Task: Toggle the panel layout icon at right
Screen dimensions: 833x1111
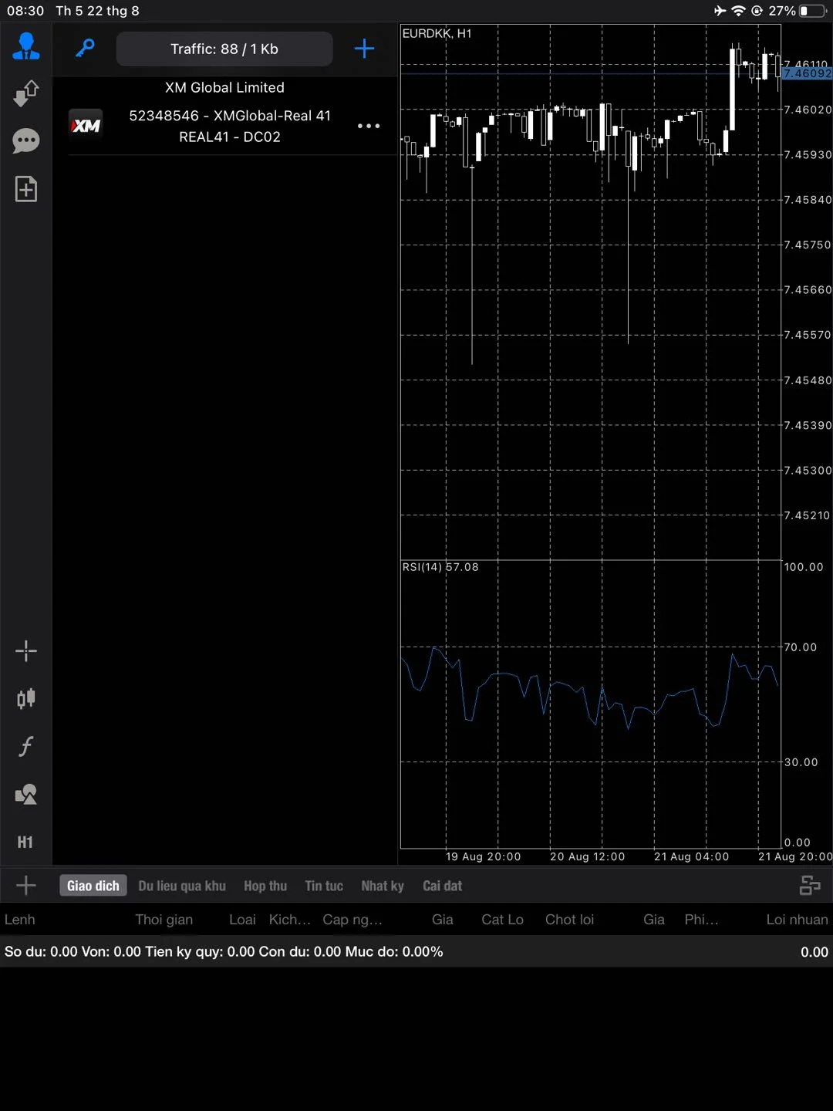Action: pyautogui.click(x=810, y=886)
